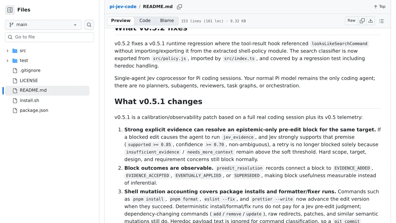The image size is (396, 223).
Task: Jump to Top of file
Action: coord(380,7)
